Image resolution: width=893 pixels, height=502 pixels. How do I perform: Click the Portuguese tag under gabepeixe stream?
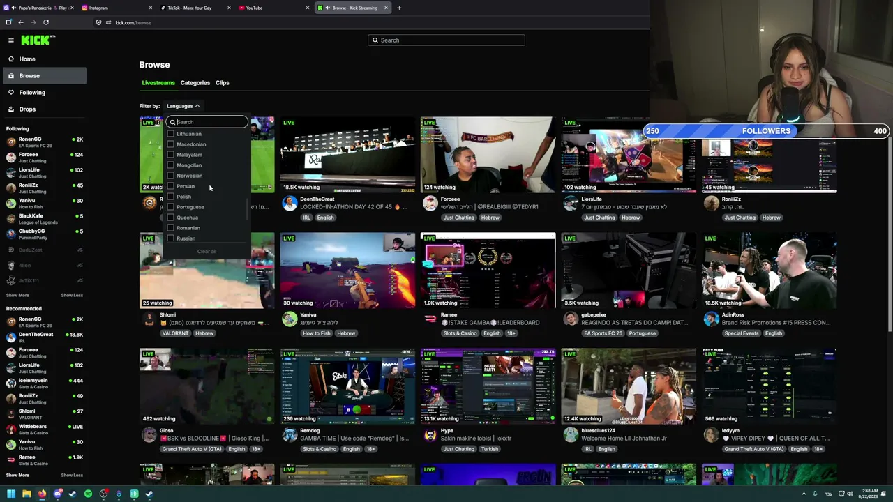pyautogui.click(x=642, y=333)
